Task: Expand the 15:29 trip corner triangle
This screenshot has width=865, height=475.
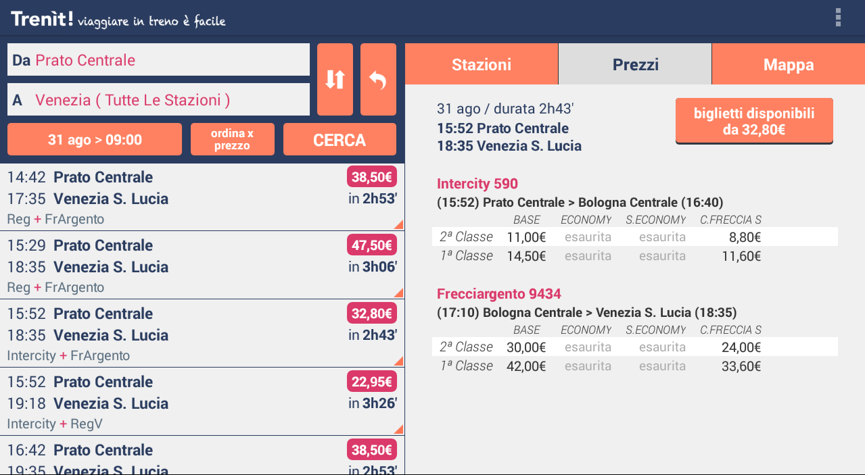Action: click(x=398, y=293)
